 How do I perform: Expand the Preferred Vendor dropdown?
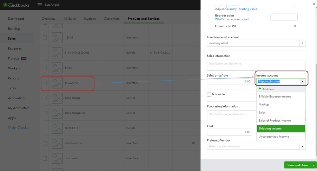tap(303, 146)
